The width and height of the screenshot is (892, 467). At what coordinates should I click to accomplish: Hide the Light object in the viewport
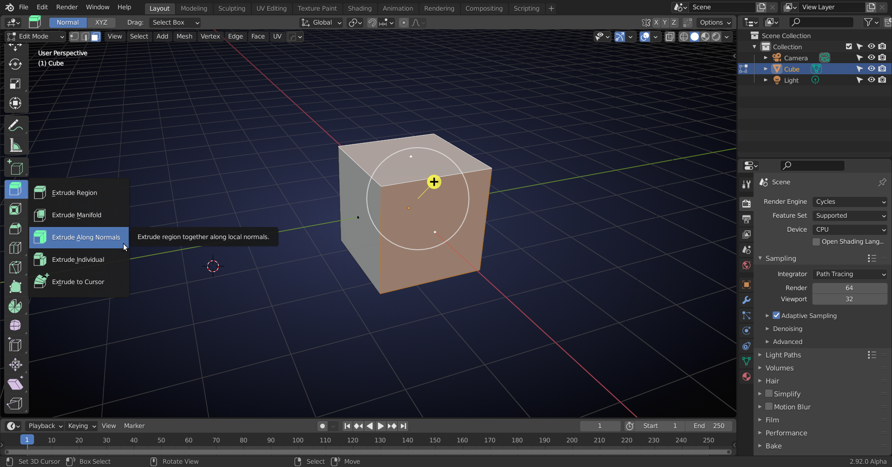pos(871,80)
